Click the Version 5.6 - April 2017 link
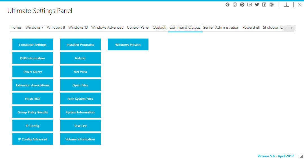The height and width of the screenshot is (159, 304). pyautogui.click(x=275, y=156)
